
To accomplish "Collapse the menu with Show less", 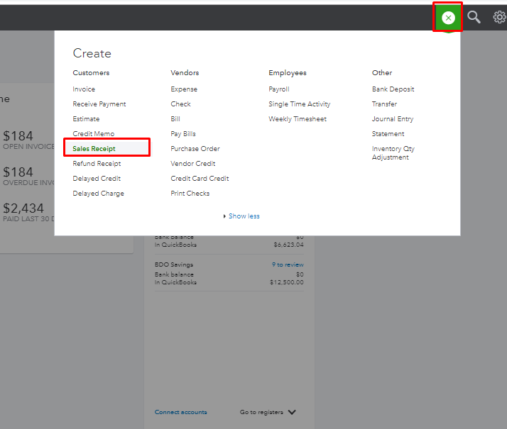I will pyautogui.click(x=242, y=216).
